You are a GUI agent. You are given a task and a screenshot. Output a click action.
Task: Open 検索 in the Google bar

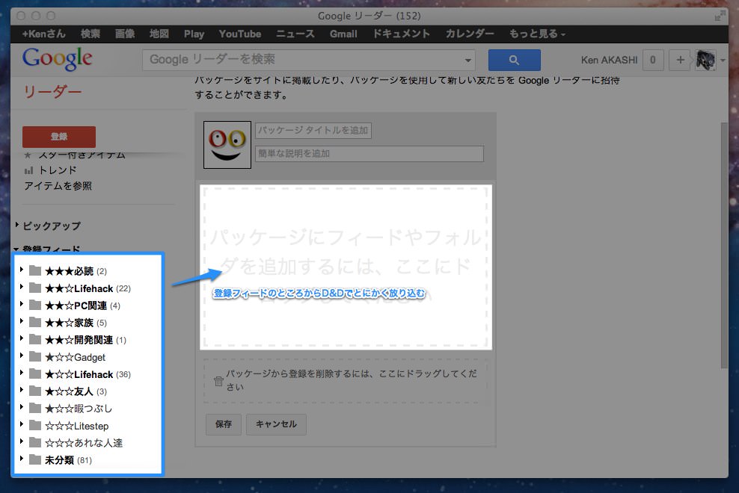[x=90, y=34]
